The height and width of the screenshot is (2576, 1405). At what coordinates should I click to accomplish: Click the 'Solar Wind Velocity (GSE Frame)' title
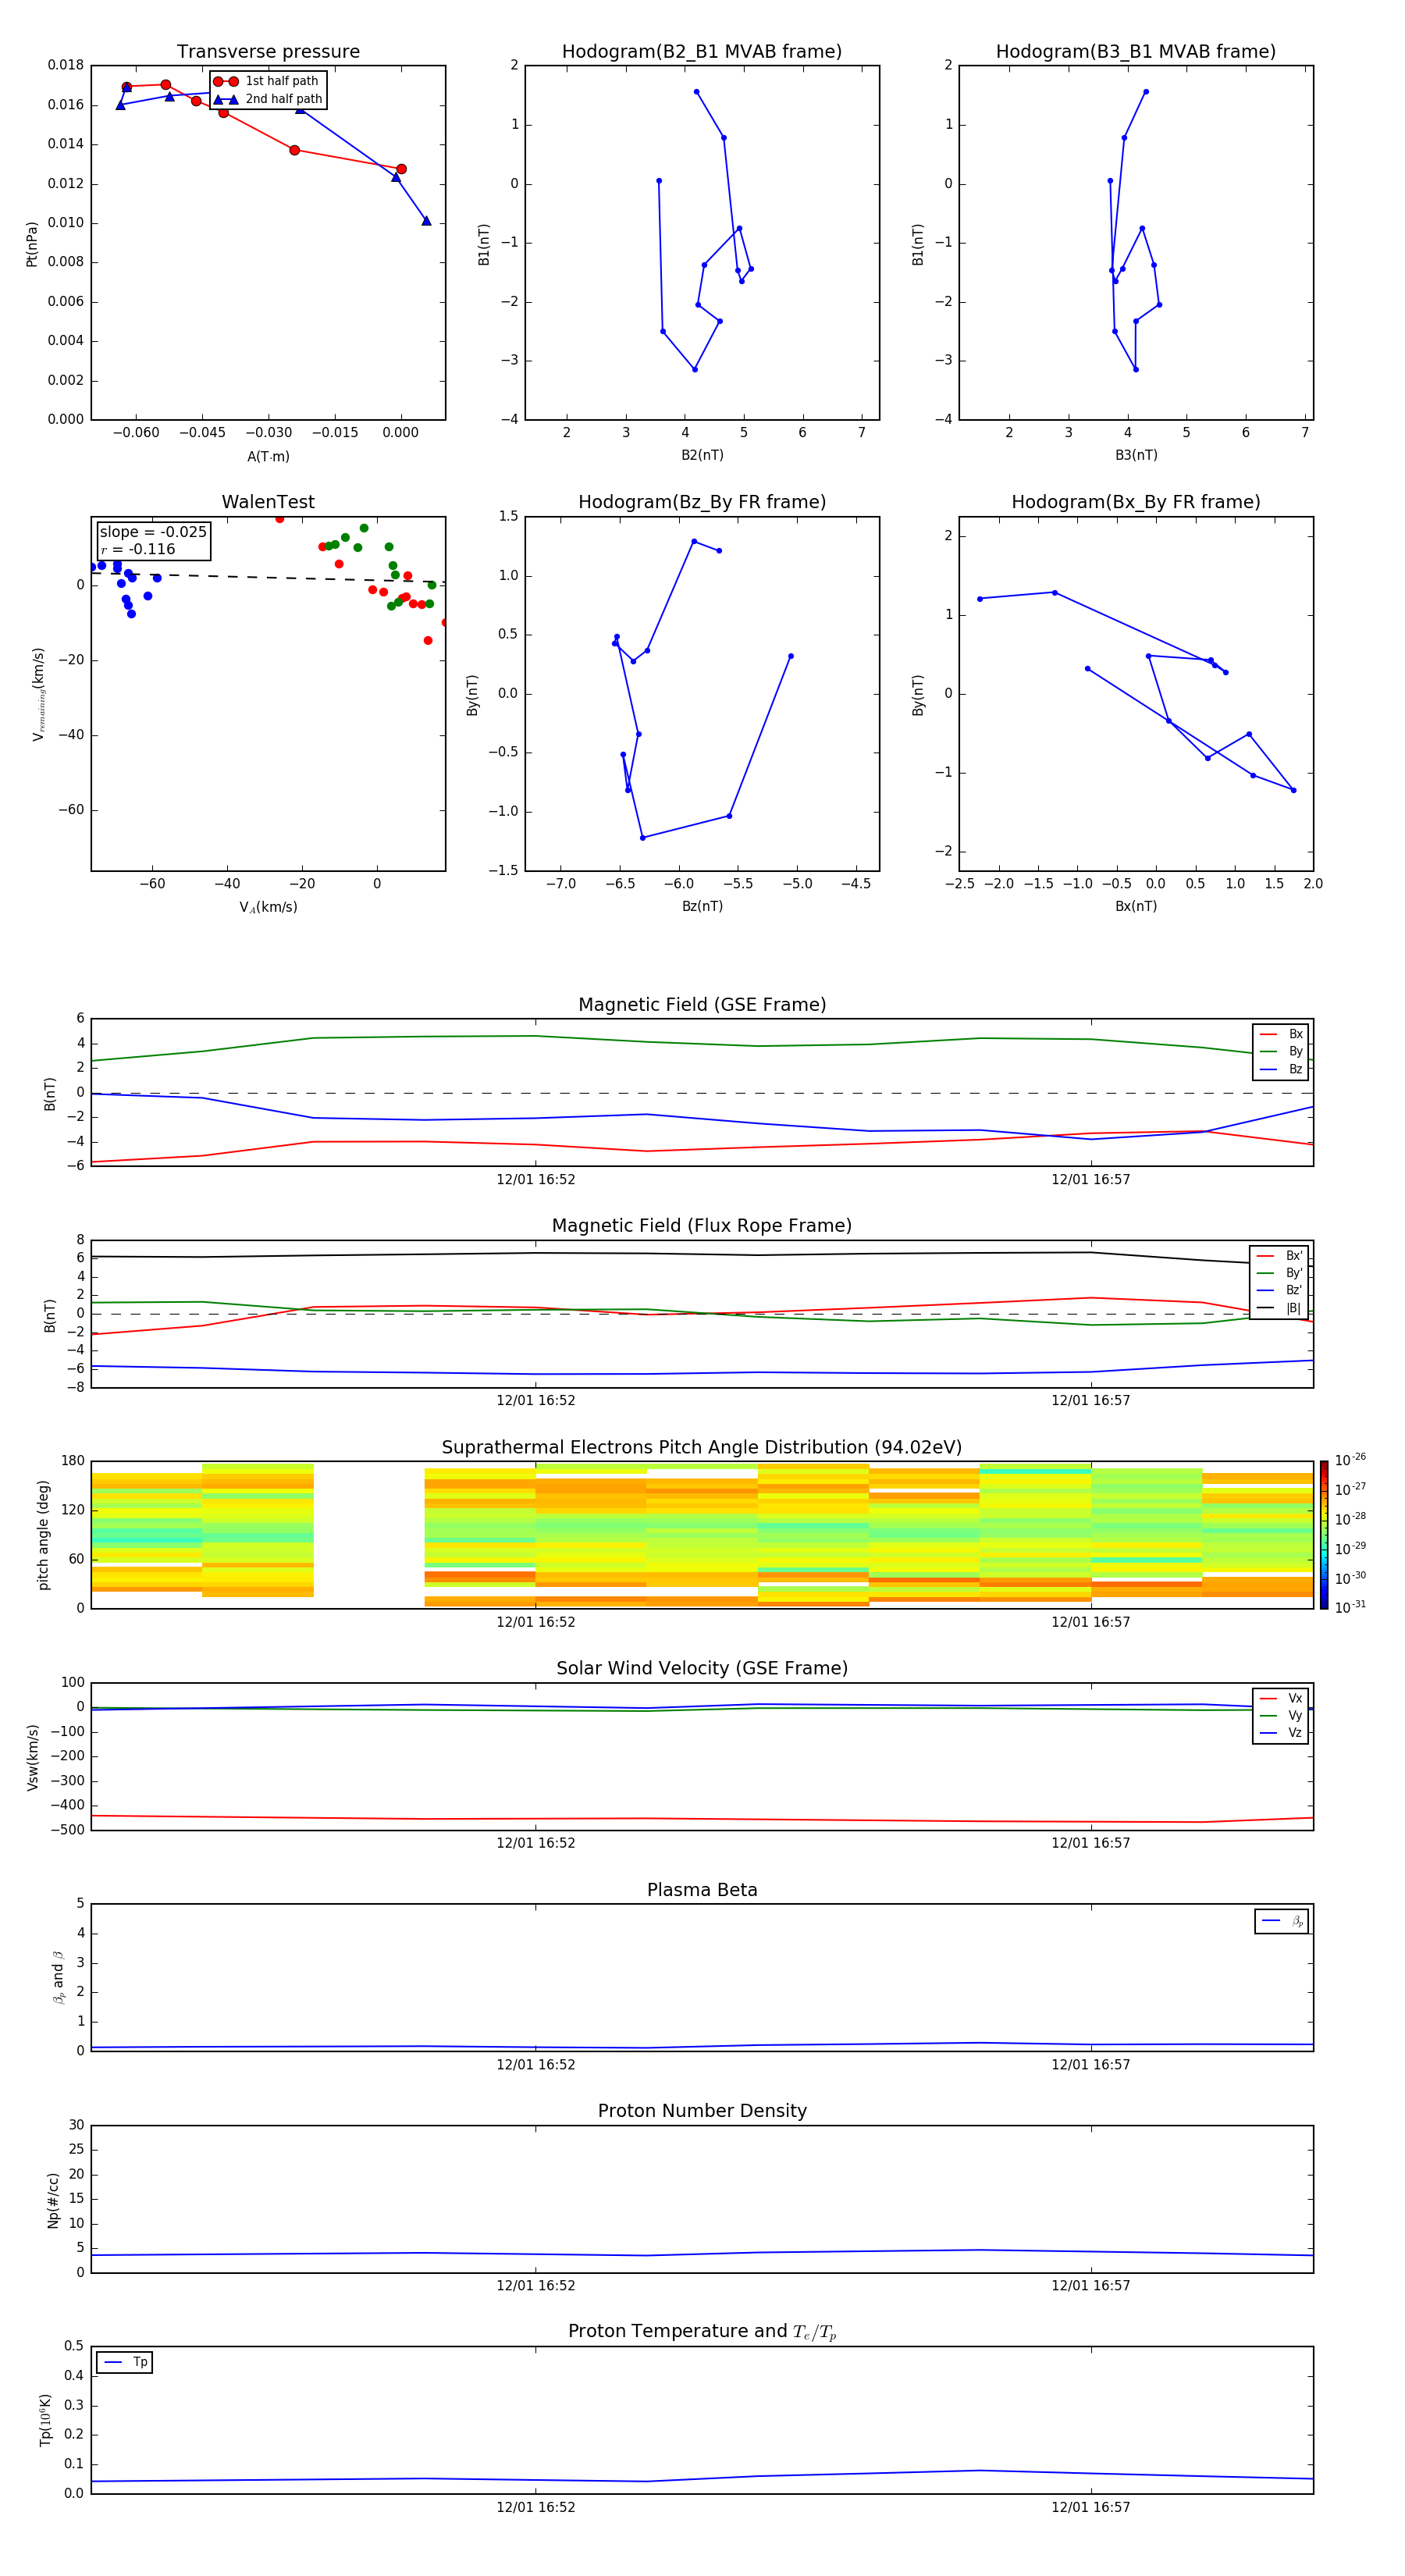click(x=702, y=1668)
